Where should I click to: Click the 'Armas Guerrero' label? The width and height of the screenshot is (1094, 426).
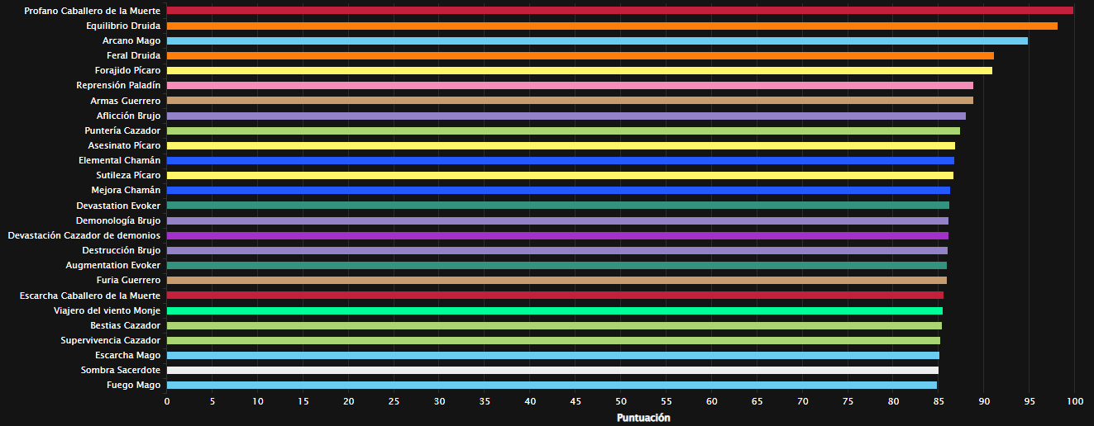click(x=126, y=101)
